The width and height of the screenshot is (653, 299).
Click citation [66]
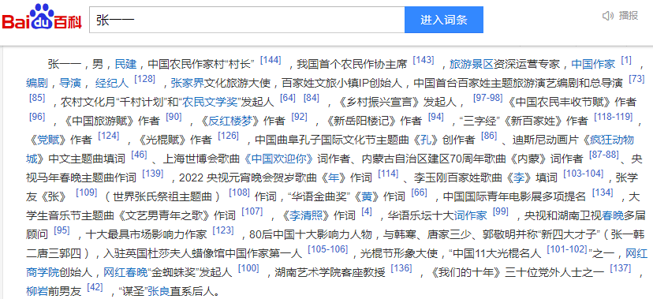point(420,192)
